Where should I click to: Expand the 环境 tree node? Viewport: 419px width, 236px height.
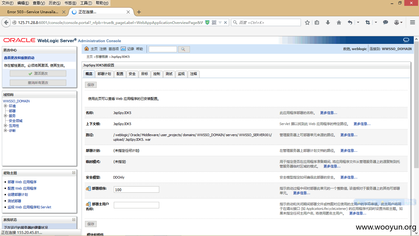coord(5,106)
